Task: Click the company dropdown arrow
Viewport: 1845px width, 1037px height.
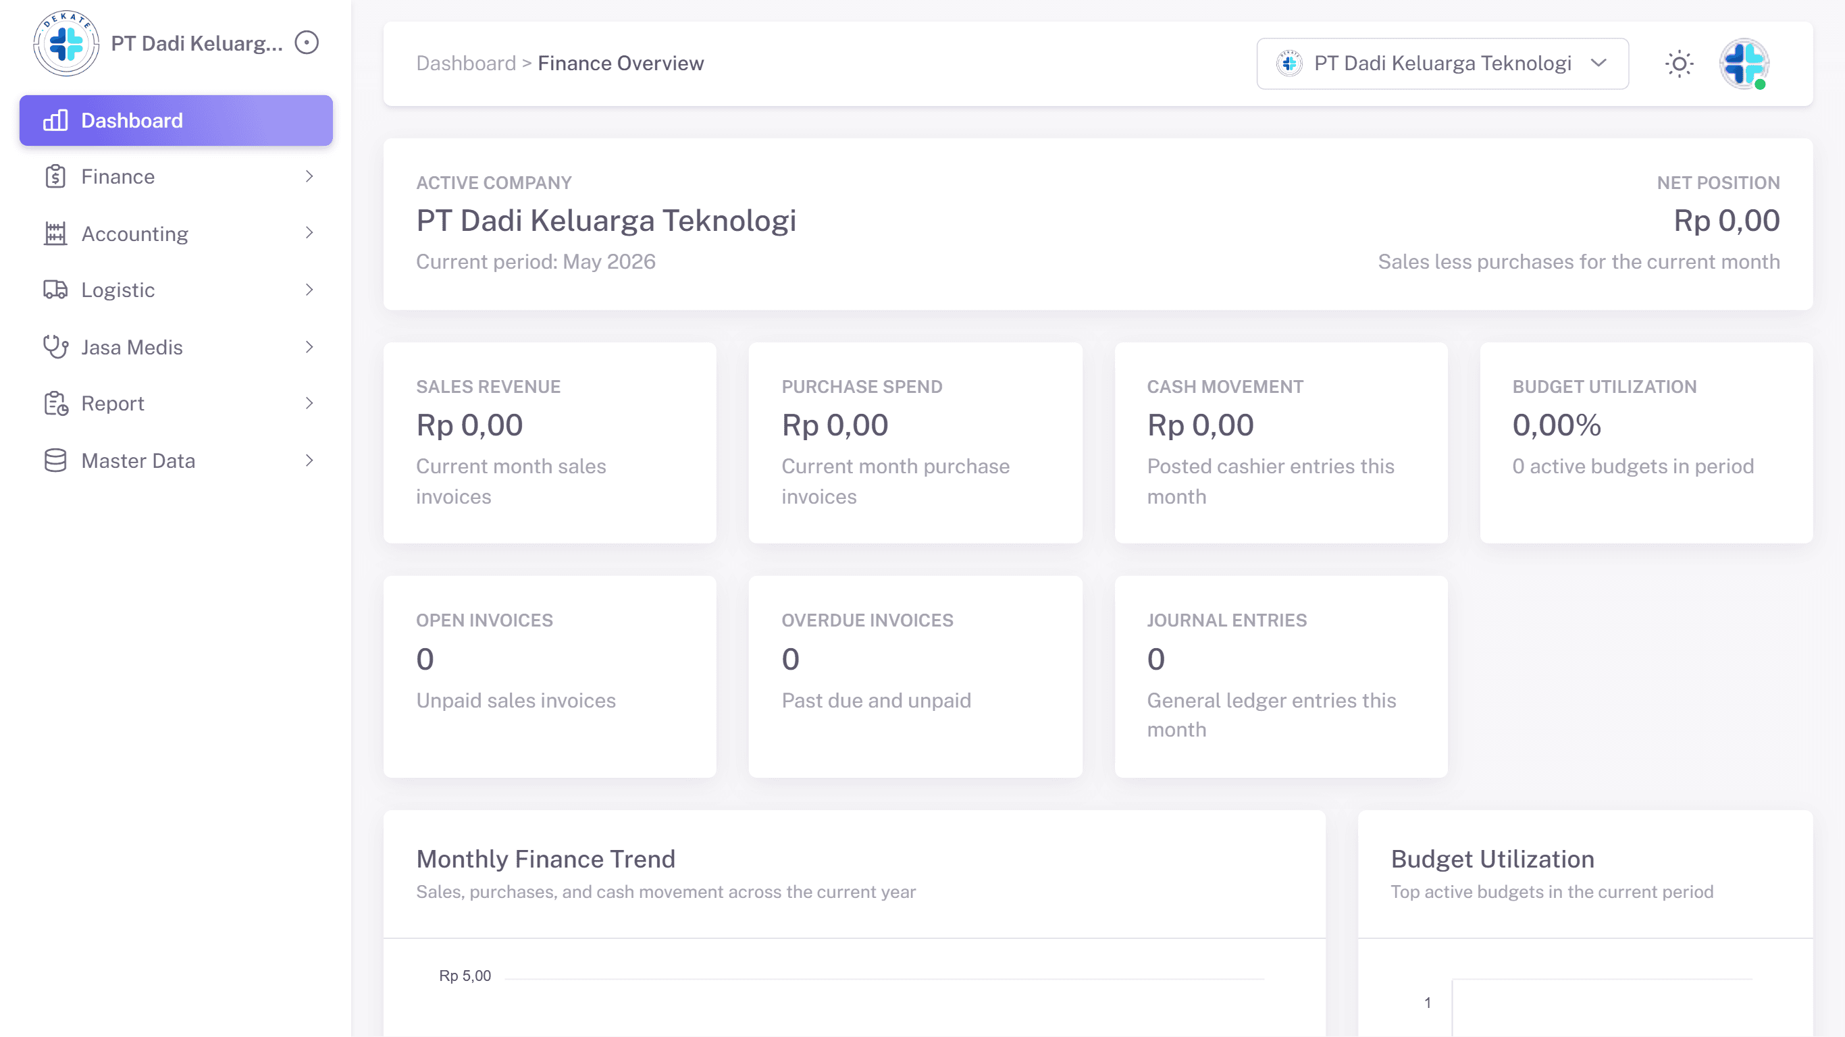Action: (x=1599, y=63)
